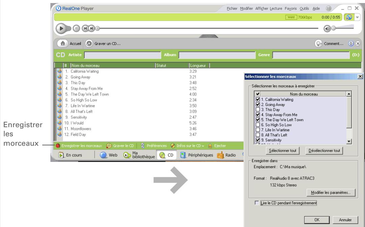The width and height of the screenshot is (365, 227).
Task: Enable Lire le CD pendant l'enregistrement
Action: (x=257, y=203)
